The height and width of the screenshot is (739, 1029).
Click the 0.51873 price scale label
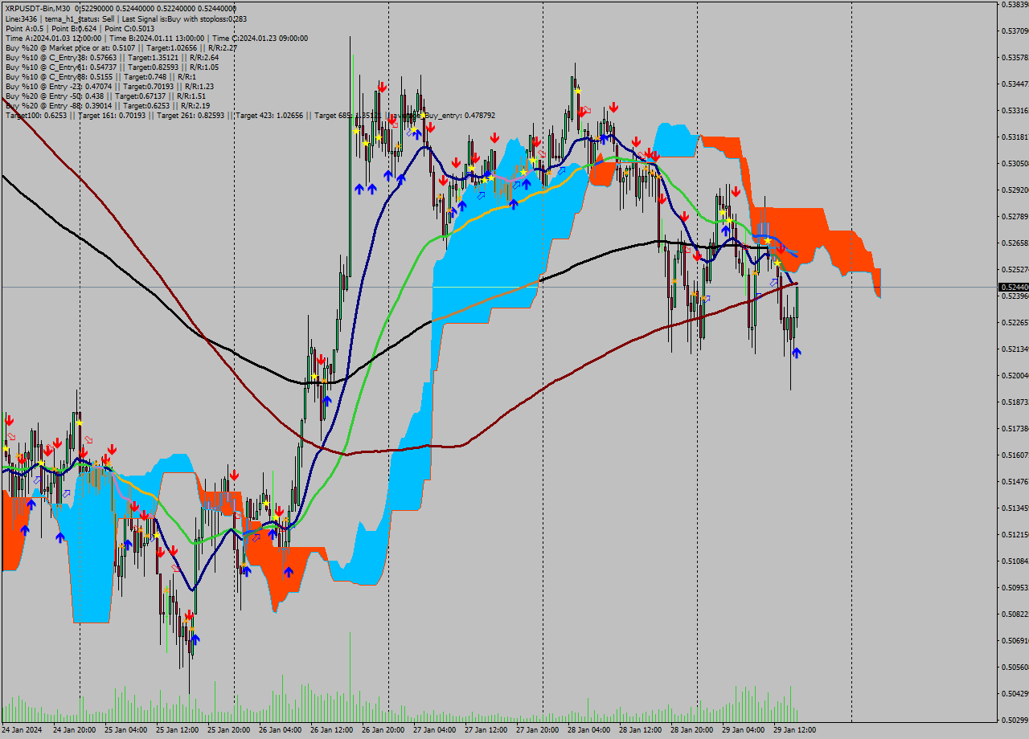point(1015,402)
